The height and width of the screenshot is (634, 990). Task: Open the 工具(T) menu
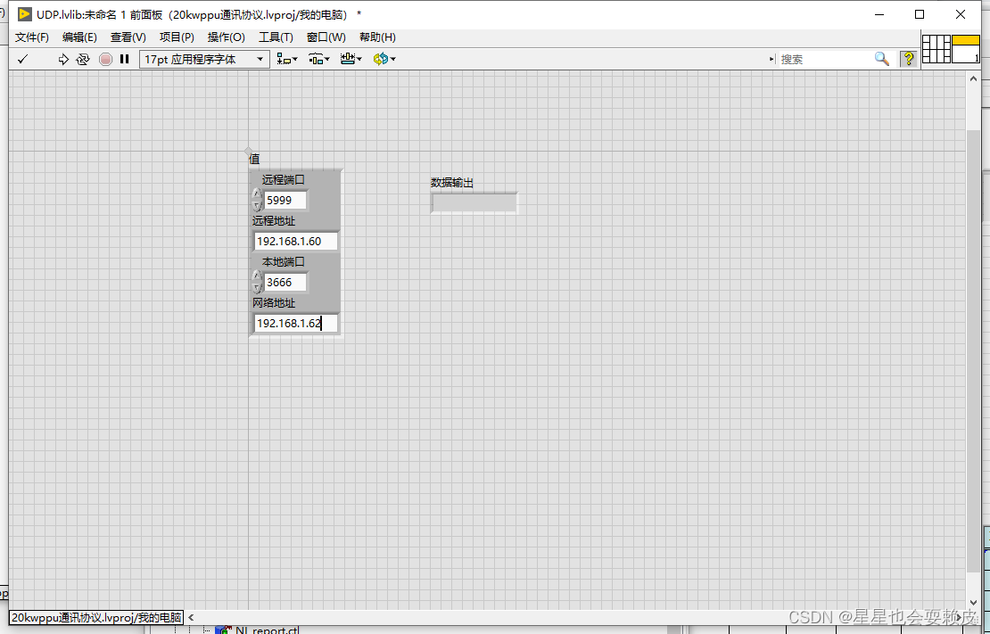click(276, 37)
